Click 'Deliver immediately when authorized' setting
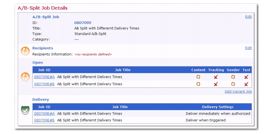This screenshot has height=134, width=270. (218, 113)
